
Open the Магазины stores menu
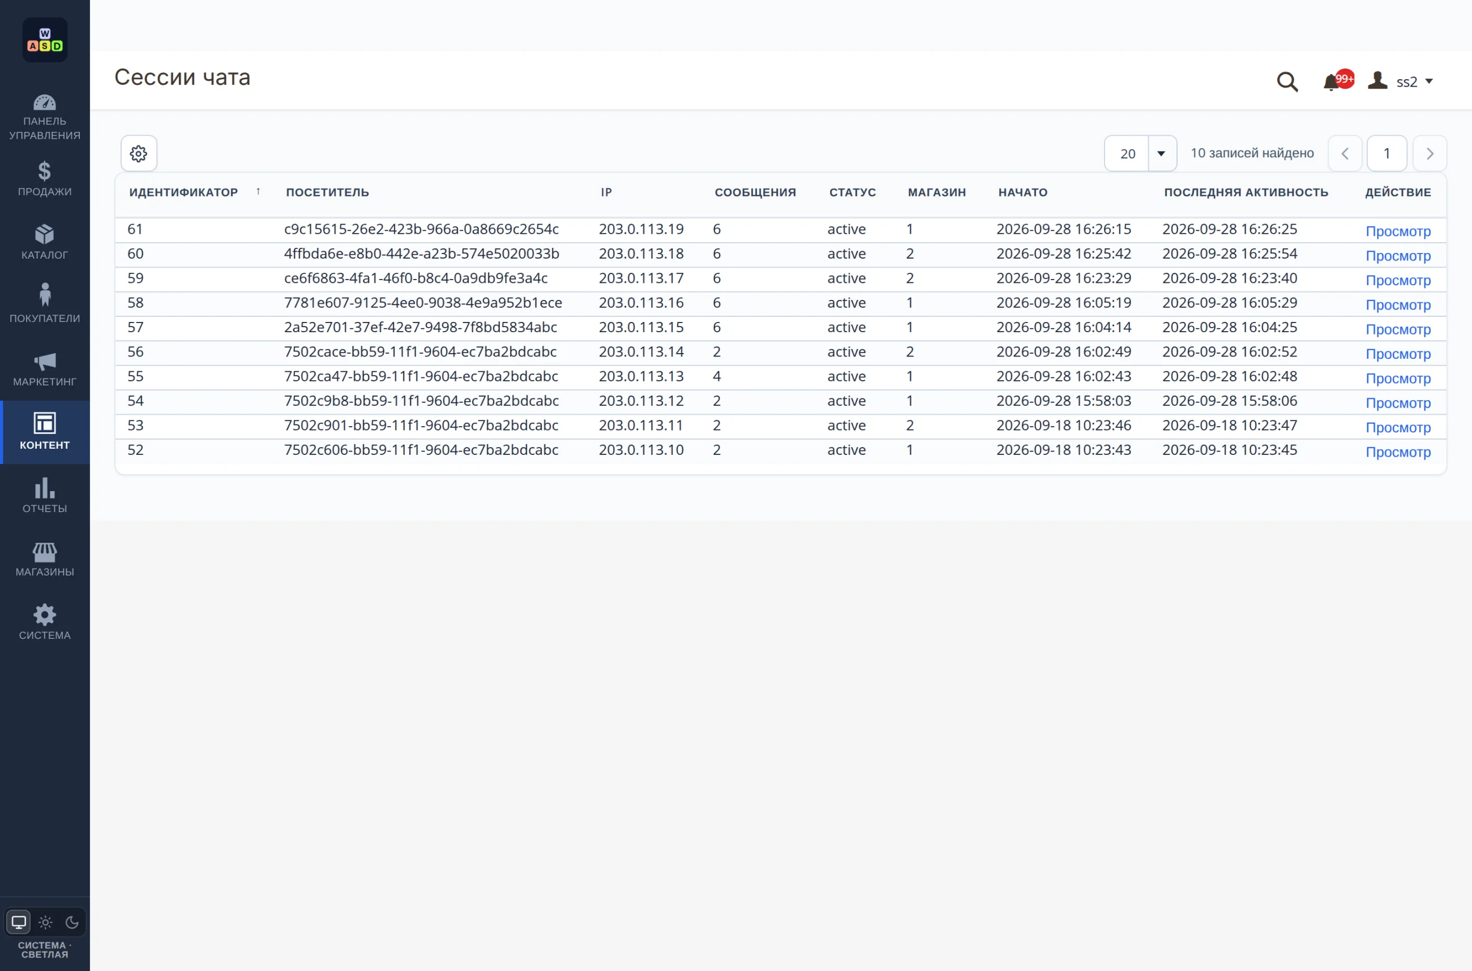(45, 559)
